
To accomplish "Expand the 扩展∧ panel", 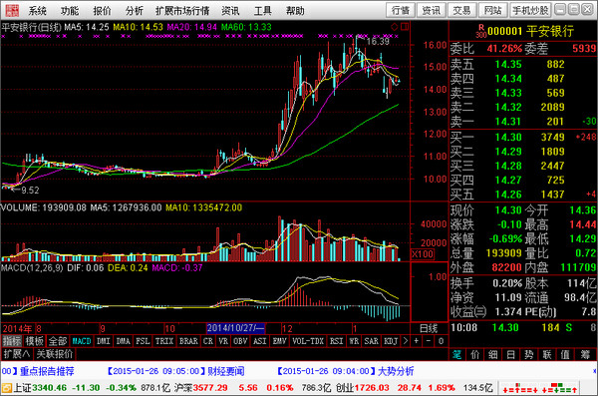I will pos(17,354).
